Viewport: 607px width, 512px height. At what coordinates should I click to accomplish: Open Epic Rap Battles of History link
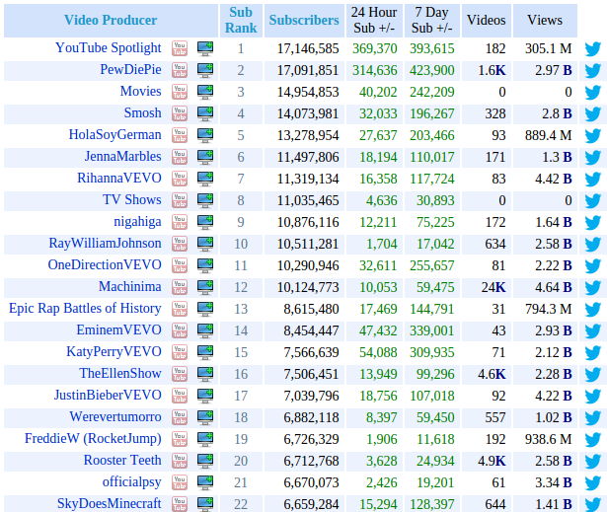(x=85, y=309)
